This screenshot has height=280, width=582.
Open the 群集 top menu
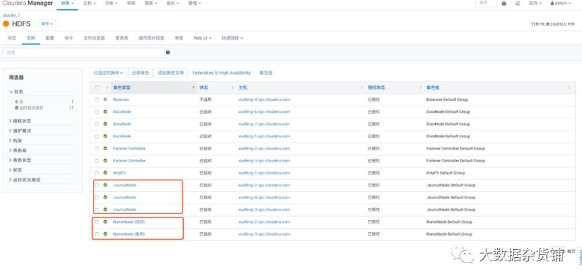(x=70, y=3)
